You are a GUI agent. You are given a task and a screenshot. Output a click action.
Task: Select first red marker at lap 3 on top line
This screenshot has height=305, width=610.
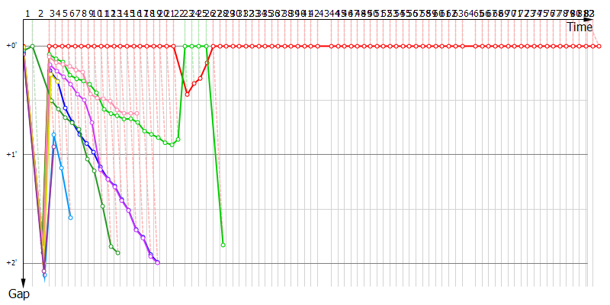(x=50, y=46)
